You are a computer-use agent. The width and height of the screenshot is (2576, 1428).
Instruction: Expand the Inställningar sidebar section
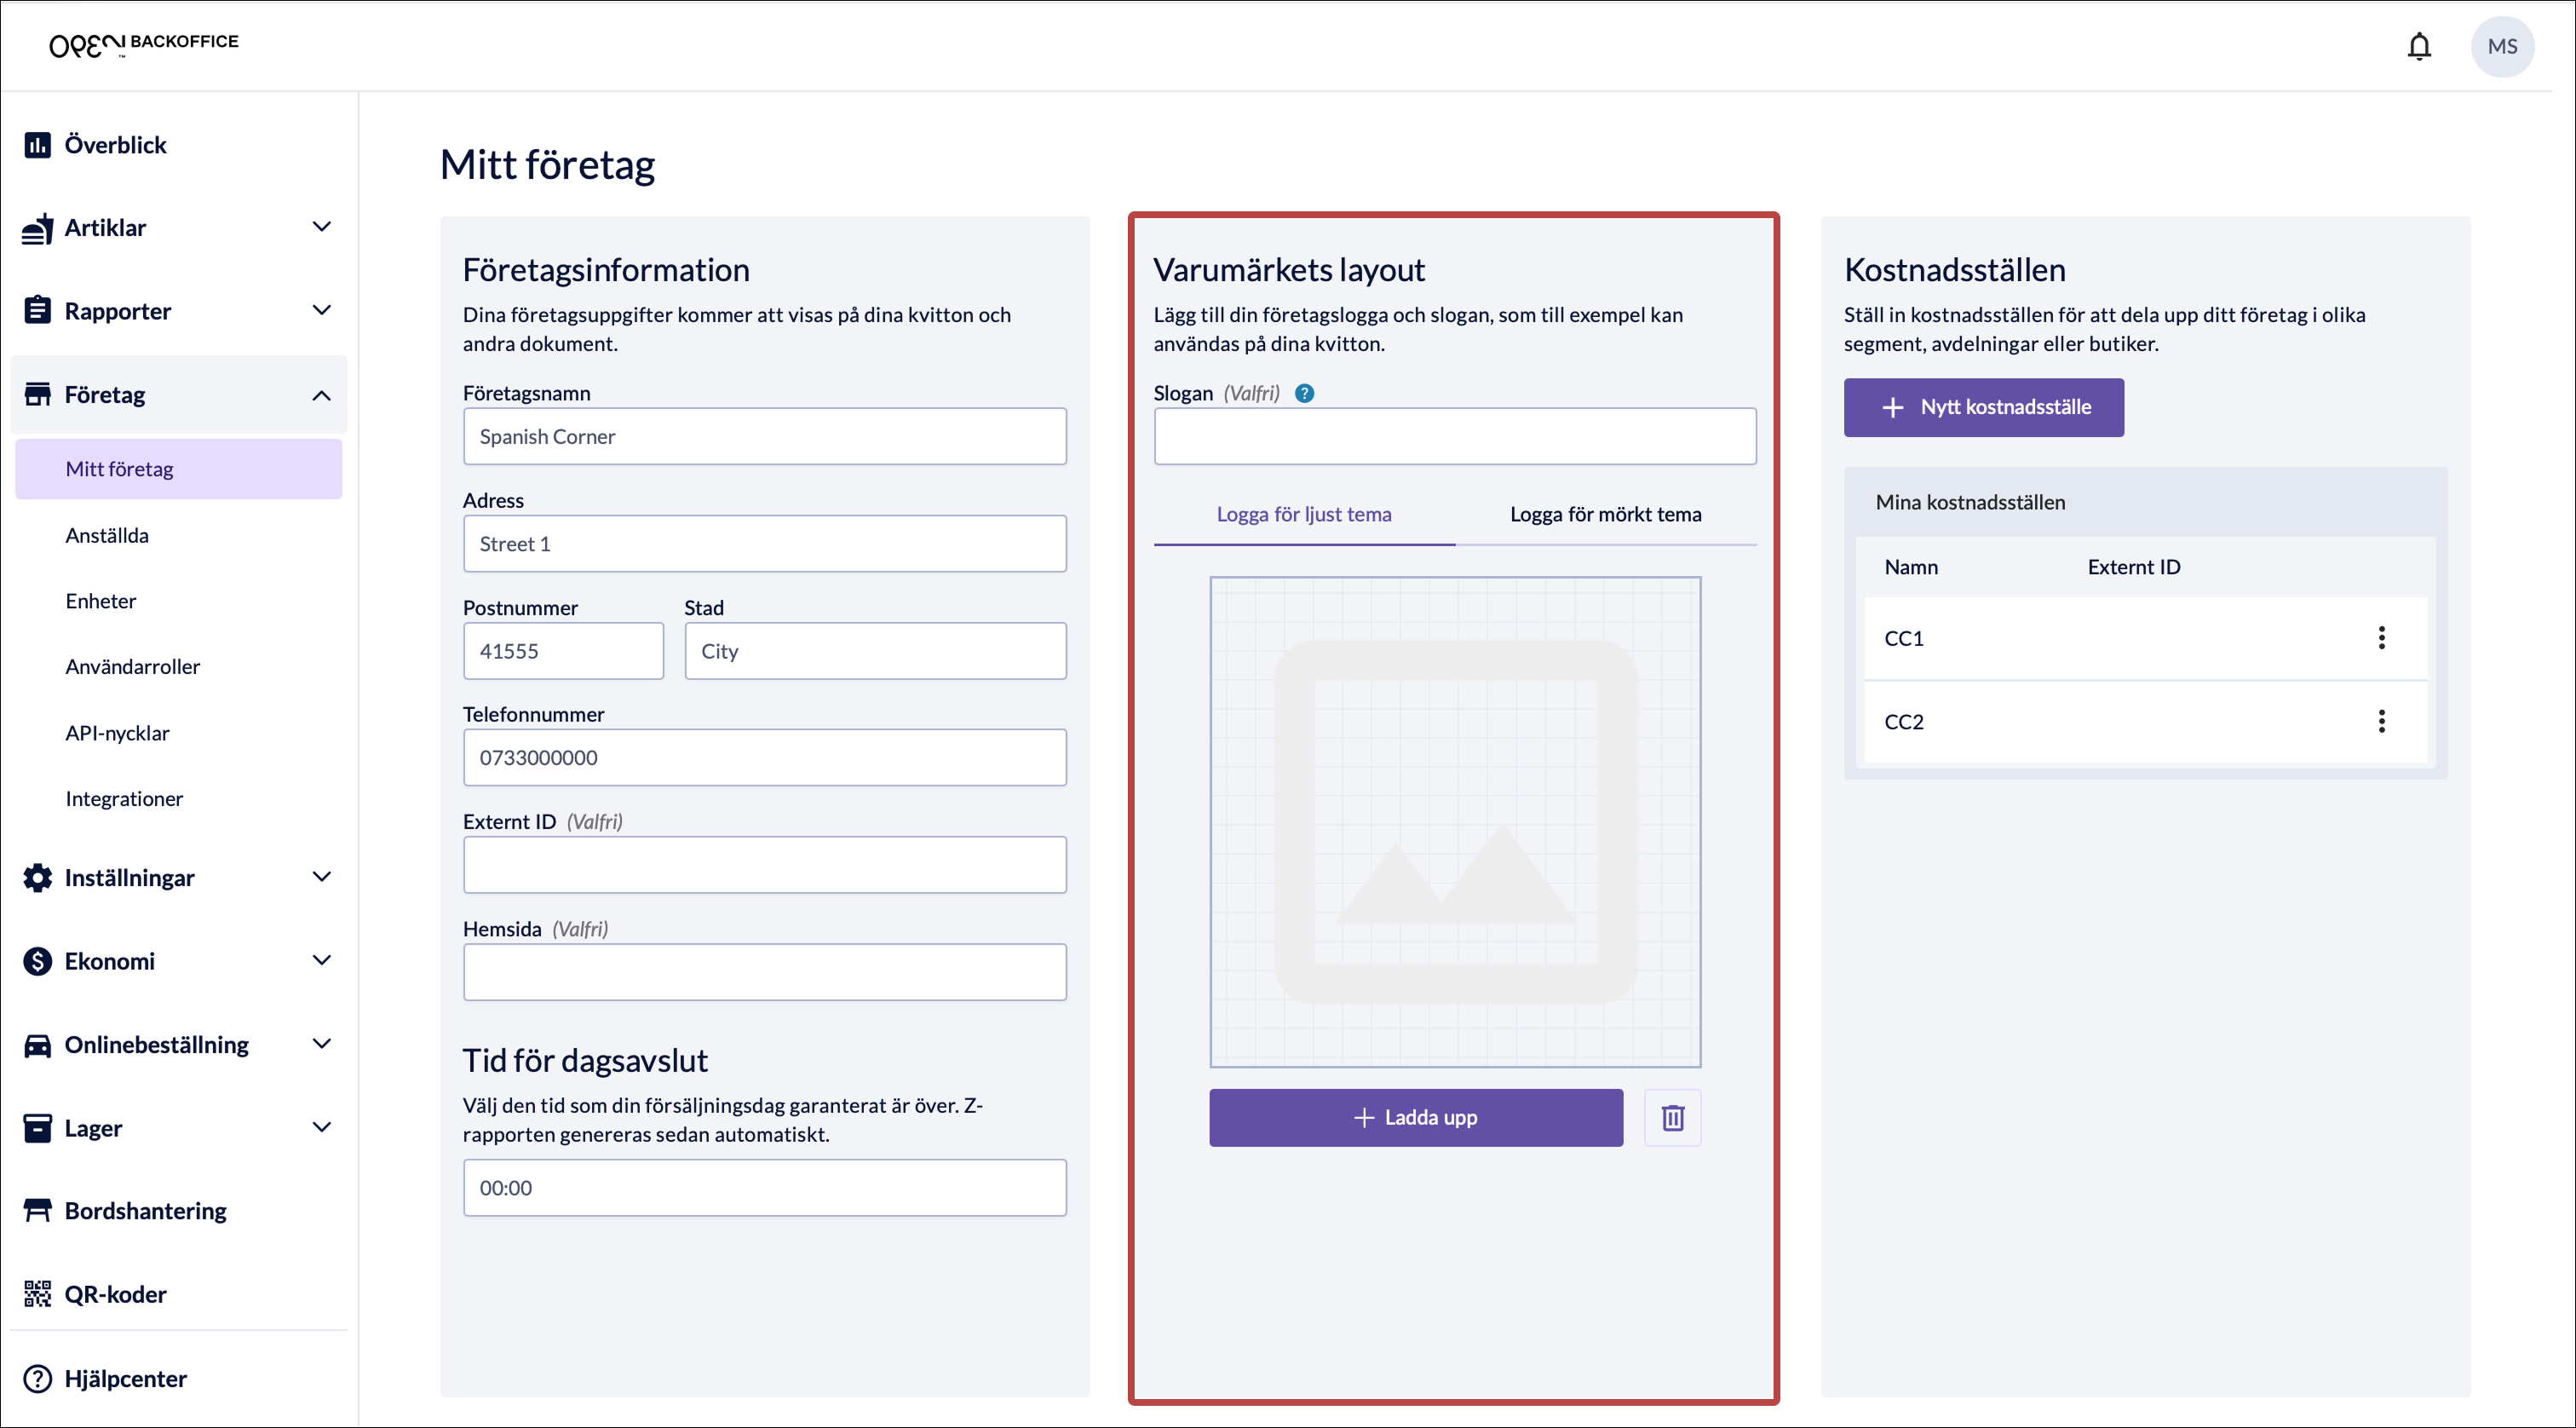321,877
